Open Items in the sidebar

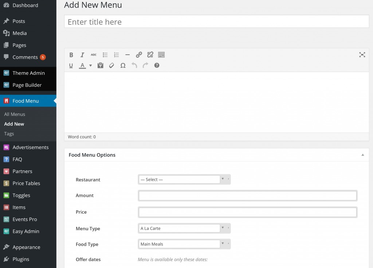28,207
